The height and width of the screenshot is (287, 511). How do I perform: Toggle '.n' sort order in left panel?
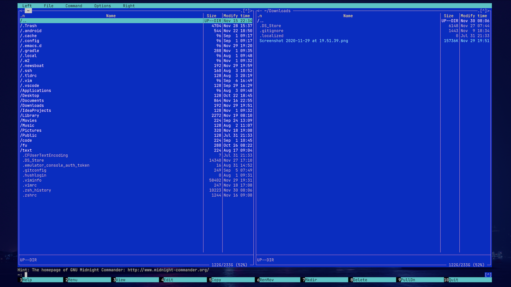point(22,16)
